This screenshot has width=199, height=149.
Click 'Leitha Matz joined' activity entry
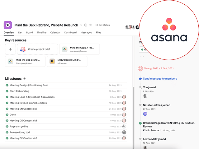[154, 139]
